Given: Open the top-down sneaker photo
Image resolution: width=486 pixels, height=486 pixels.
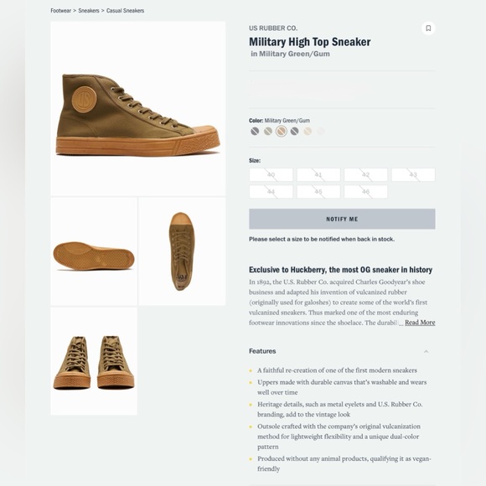Looking at the screenshot, I should (x=182, y=251).
